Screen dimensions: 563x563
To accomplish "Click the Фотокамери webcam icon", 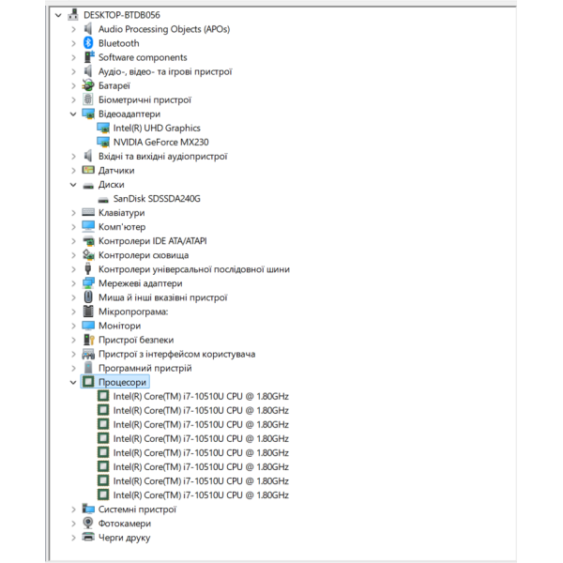I will (x=88, y=523).
